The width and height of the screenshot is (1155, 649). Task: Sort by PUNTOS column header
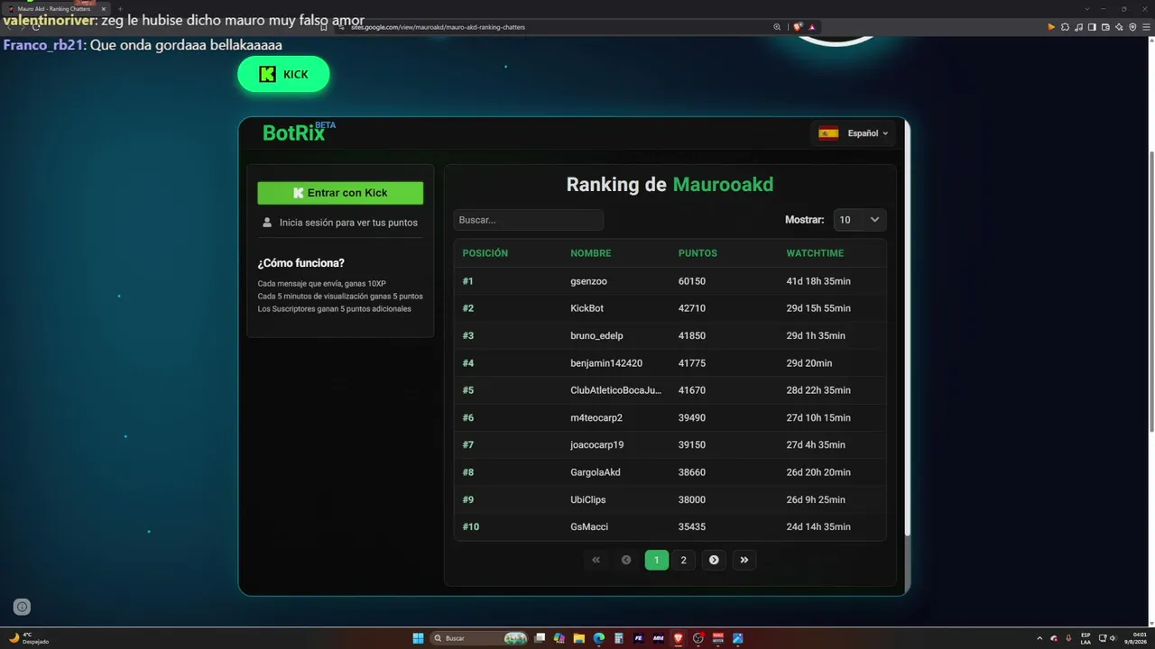(698, 253)
